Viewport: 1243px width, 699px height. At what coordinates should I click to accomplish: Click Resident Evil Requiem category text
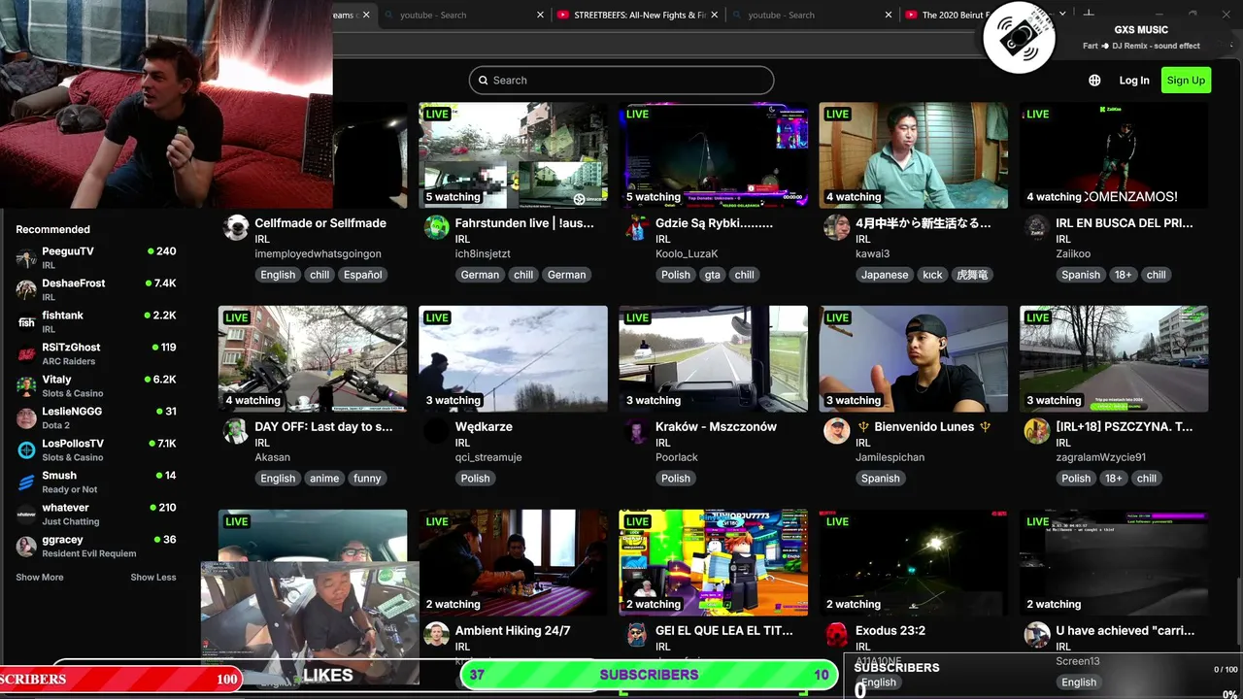tap(89, 553)
